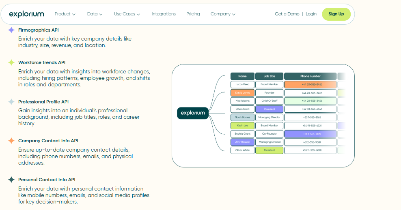Click the dark star icon beside Personal Contact Info API
This screenshot has height=210, width=401.
pyautogui.click(x=11, y=180)
